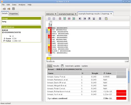This screenshot has height=105, width=131.
Task: Click the heatmap horizontal scroll right arrow
Action: pyautogui.click(x=51, y=55)
